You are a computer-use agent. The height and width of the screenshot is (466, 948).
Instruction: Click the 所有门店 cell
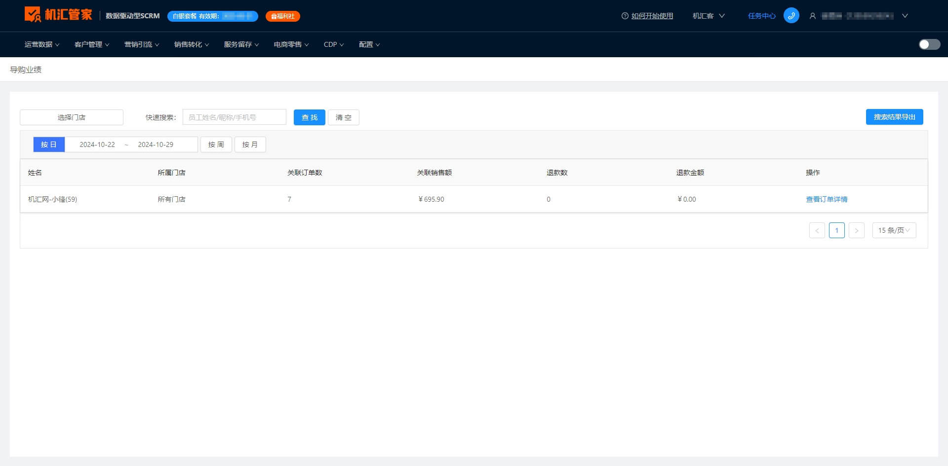pos(172,199)
